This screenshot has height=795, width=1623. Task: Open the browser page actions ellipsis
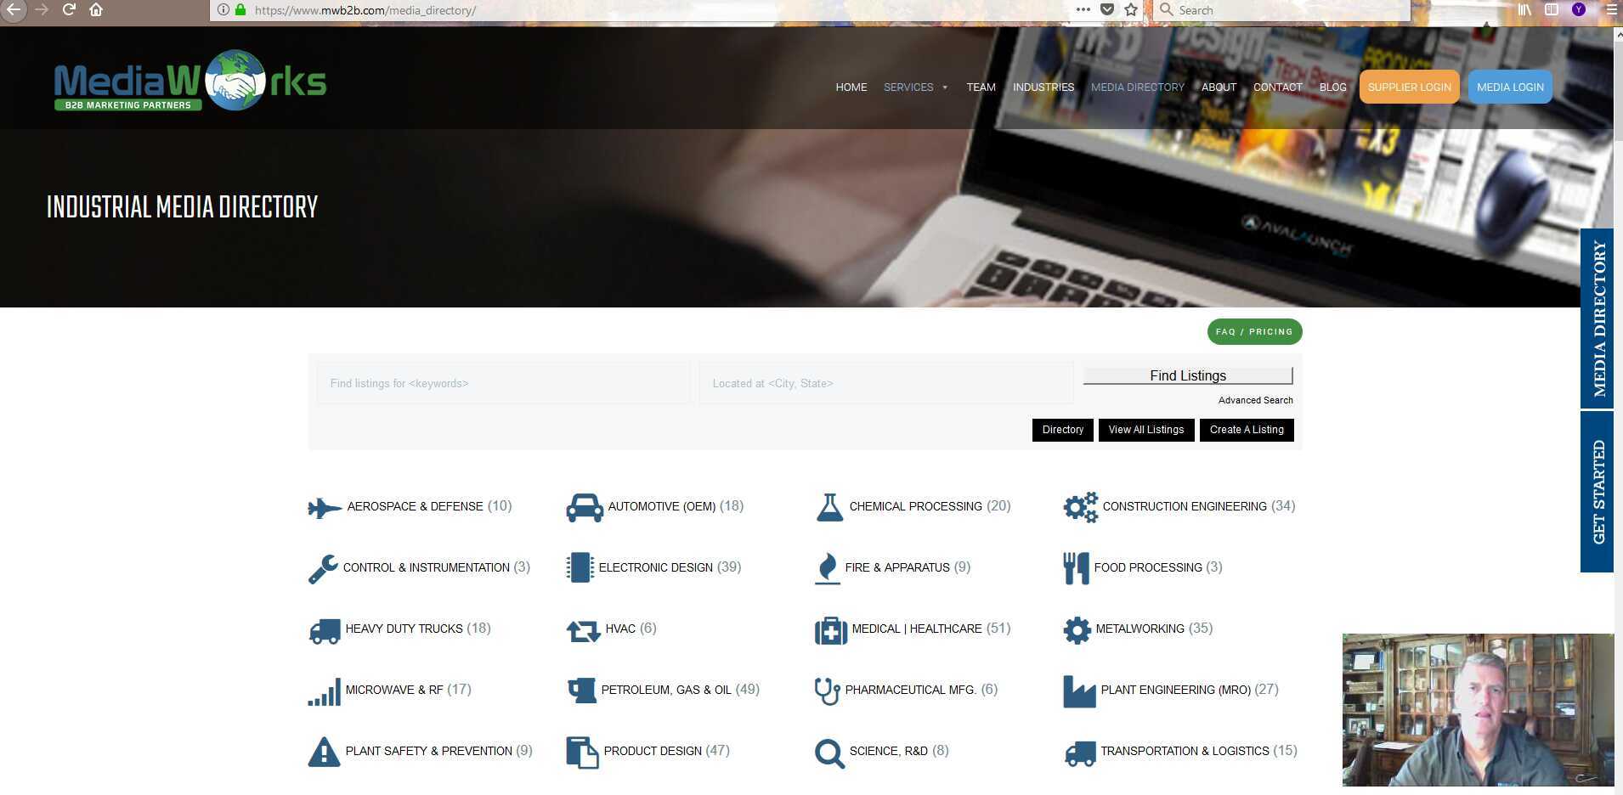pyautogui.click(x=1083, y=10)
